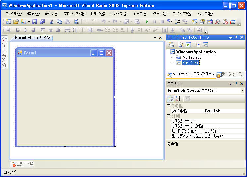The height and width of the screenshot is (177, 247).
Task: Click the ビルド アクション value コンパイル
Action: [x=224, y=131]
